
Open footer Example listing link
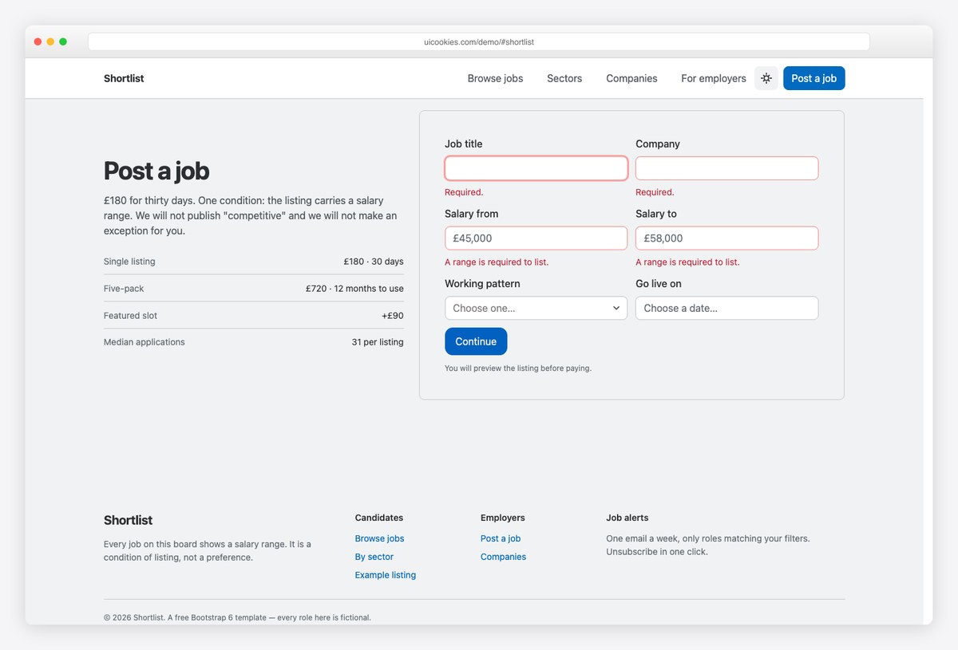click(x=385, y=575)
